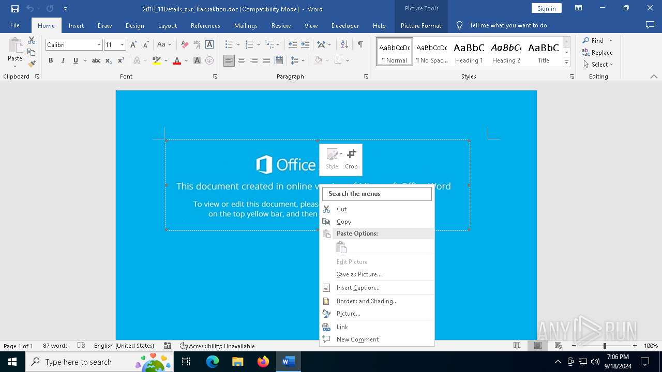
Task: Open the Select dropdown in Editing
Action: click(x=598, y=65)
